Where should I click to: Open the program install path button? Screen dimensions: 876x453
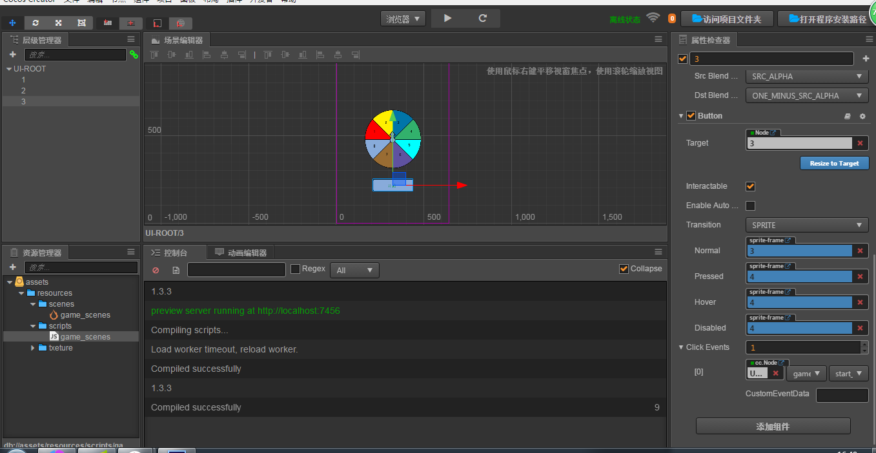[827, 19]
